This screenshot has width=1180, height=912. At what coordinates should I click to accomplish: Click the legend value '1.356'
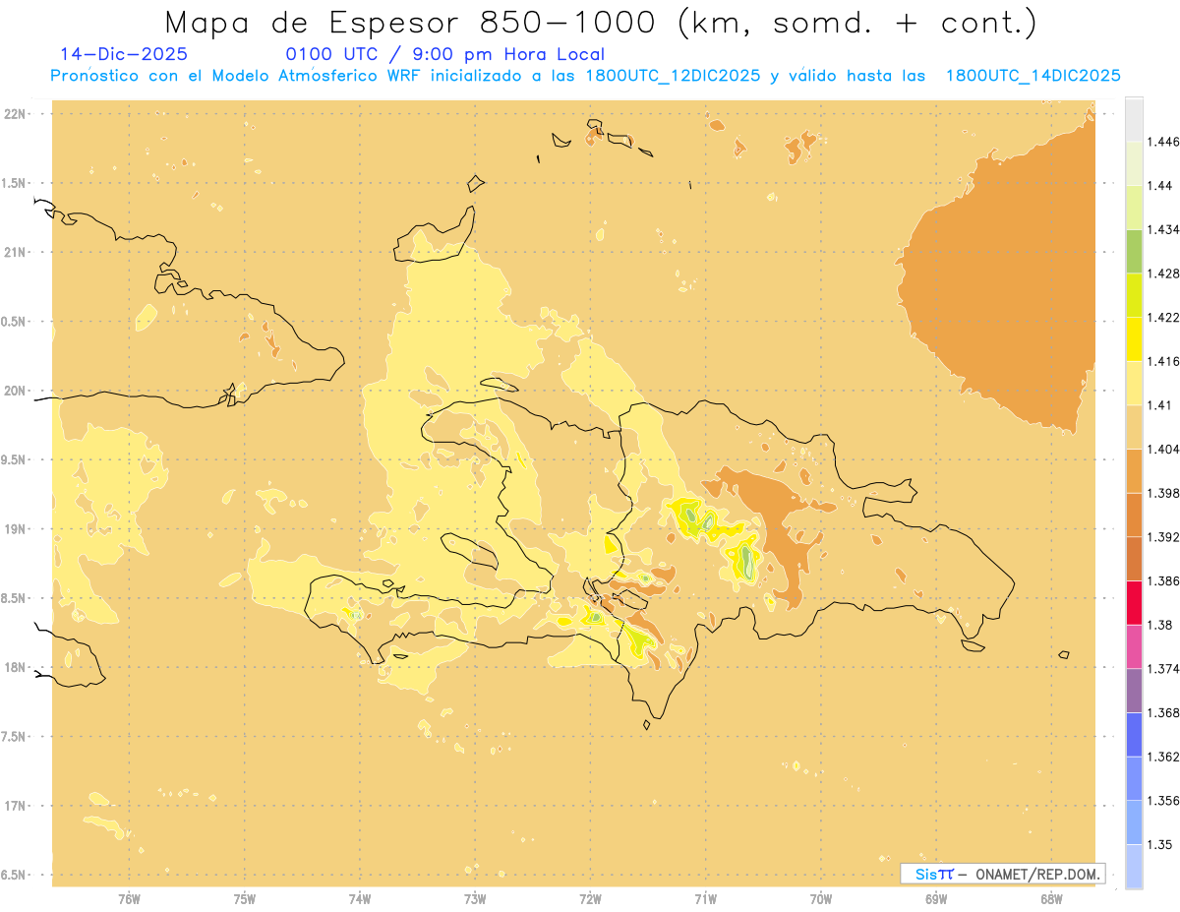[1163, 801]
